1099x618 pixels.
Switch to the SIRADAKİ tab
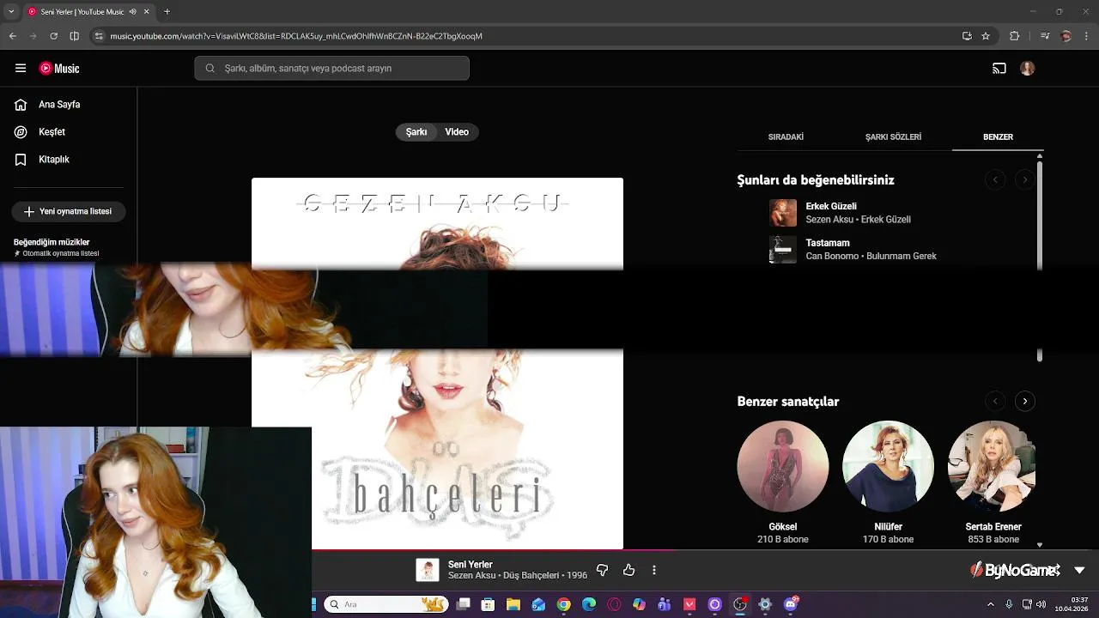[x=786, y=137]
